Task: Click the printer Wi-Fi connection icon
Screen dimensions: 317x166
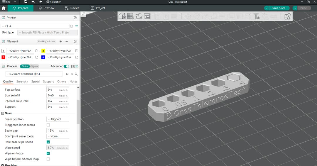Action: [x=77, y=26]
